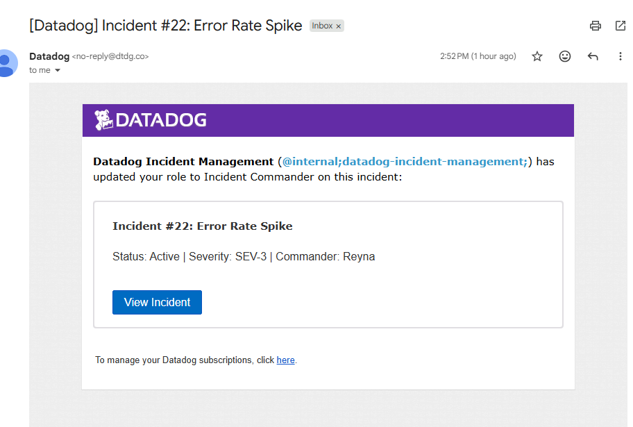Click 'Datadog Incident Management' bold text
633x427 pixels.
coord(183,162)
